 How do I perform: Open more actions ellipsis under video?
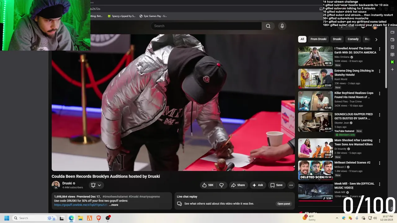point(291,185)
